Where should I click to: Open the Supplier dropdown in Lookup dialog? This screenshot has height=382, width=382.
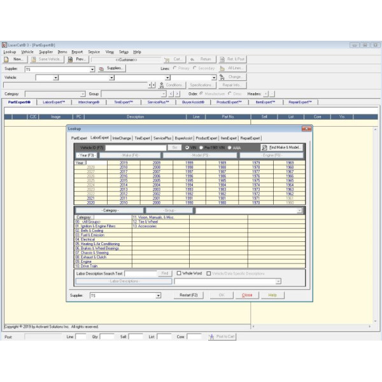pyautogui.click(x=159, y=295)
